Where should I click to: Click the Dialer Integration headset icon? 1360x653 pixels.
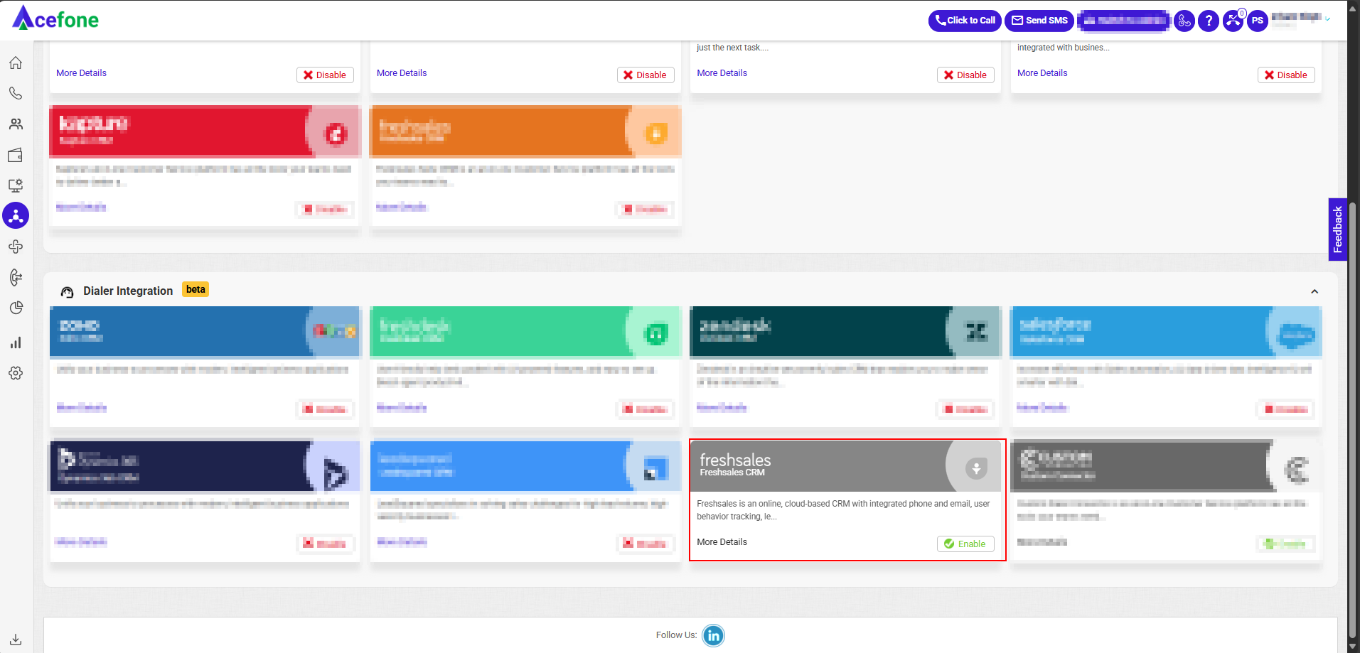tap(68, 292)
